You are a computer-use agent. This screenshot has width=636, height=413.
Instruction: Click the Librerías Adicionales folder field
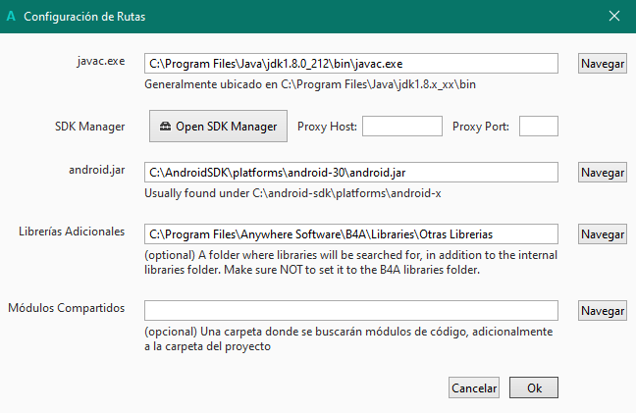pyautogui.click(x=351, y=234)
